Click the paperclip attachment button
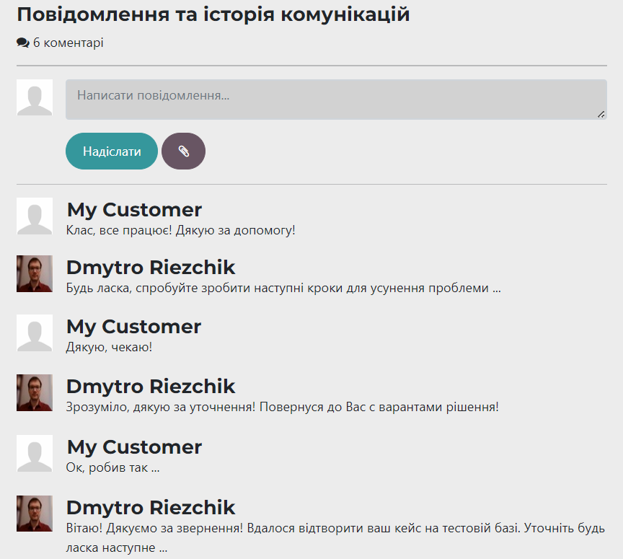This screenshot has height=559, width=623. pyautogui.click(x=183, y=151)
